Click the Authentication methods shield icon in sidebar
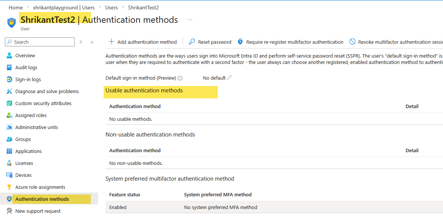Viewport: 443px width, 218px height. pos(10,199)
